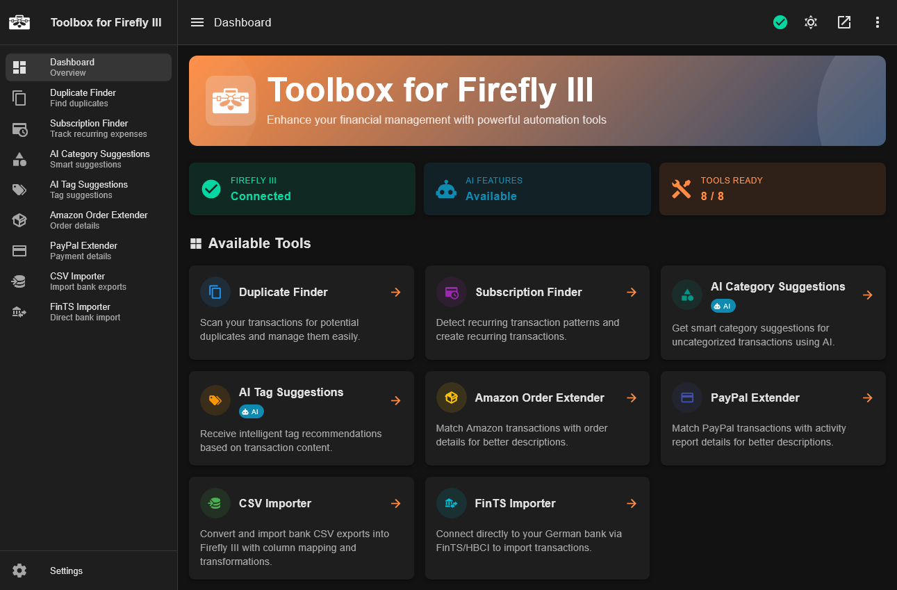This screenshot has width=897, height=590.
Task: Click the Duplicate Finder card blue icon
Action: pyautogui.click(x=215, y=292)
